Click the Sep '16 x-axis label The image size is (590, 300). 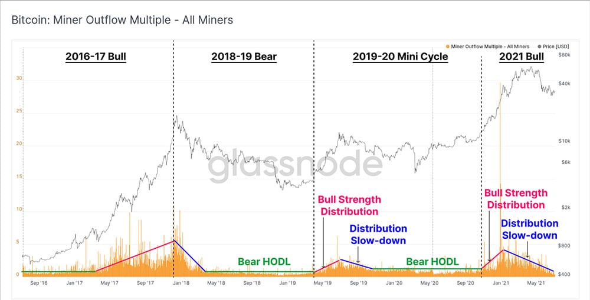point(39,283)
